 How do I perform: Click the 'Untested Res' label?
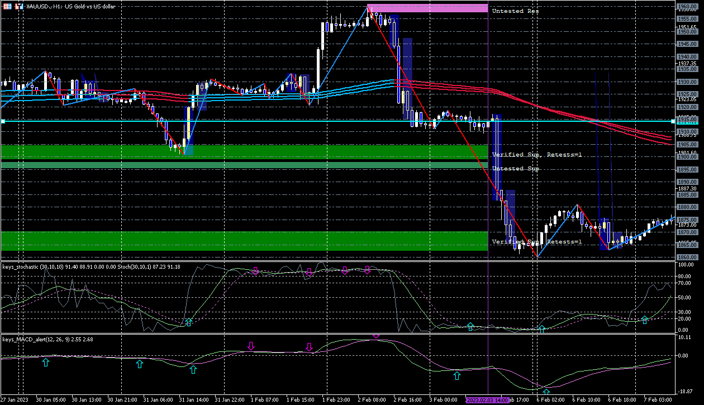pyautogui.click(x=515, y=11)
